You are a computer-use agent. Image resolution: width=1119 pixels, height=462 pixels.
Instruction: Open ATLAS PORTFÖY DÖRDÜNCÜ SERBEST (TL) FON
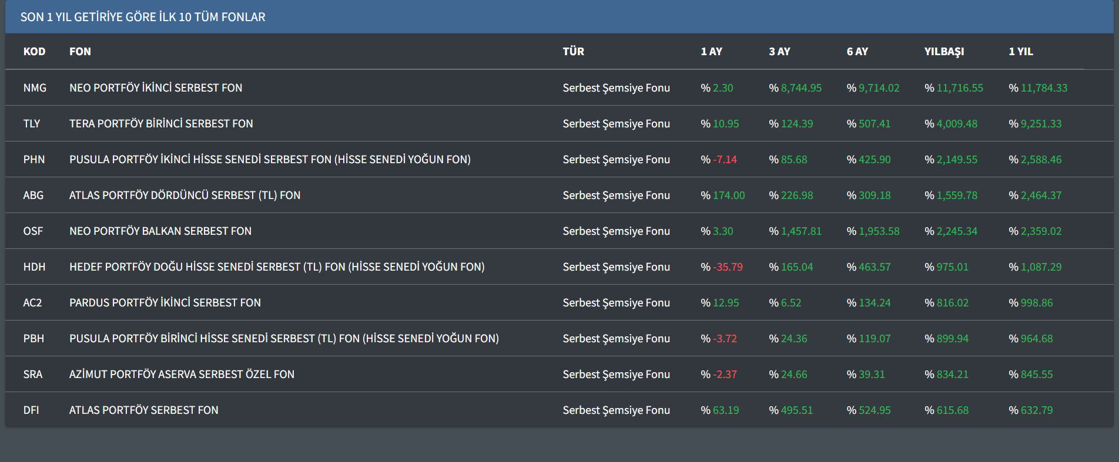tap(185, 195)
